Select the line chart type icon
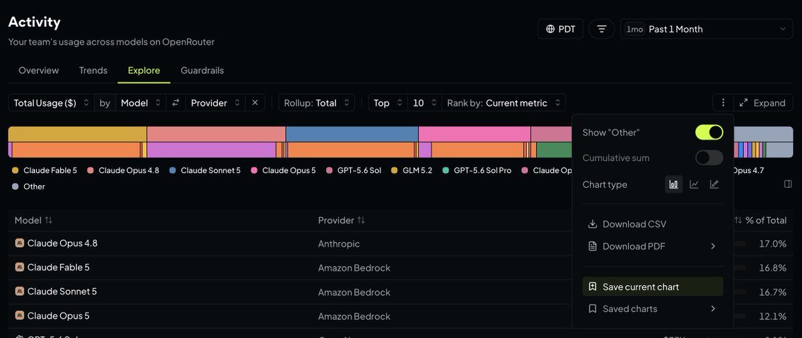802x338 pixels. pos(694,184)
